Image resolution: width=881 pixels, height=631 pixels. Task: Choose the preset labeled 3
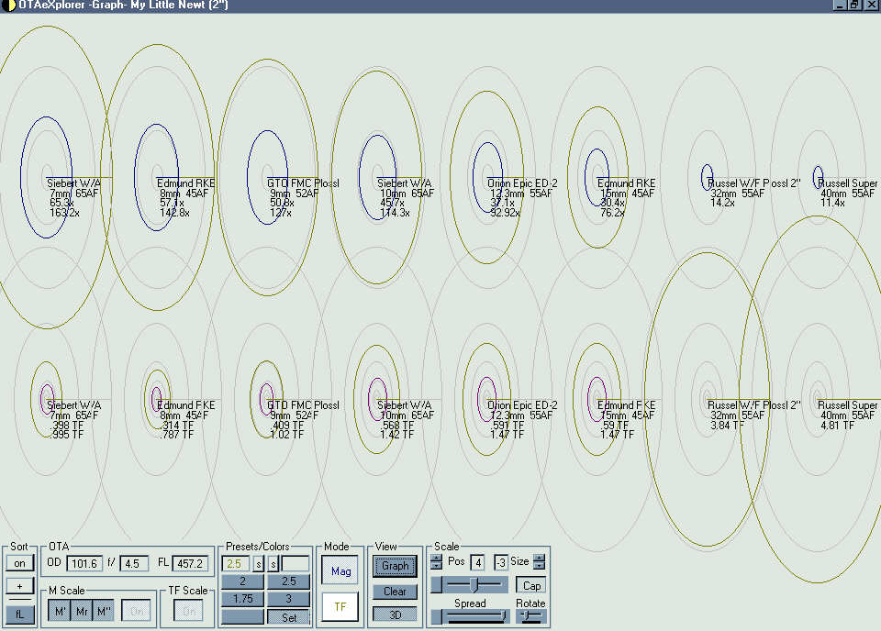(288, 599)
